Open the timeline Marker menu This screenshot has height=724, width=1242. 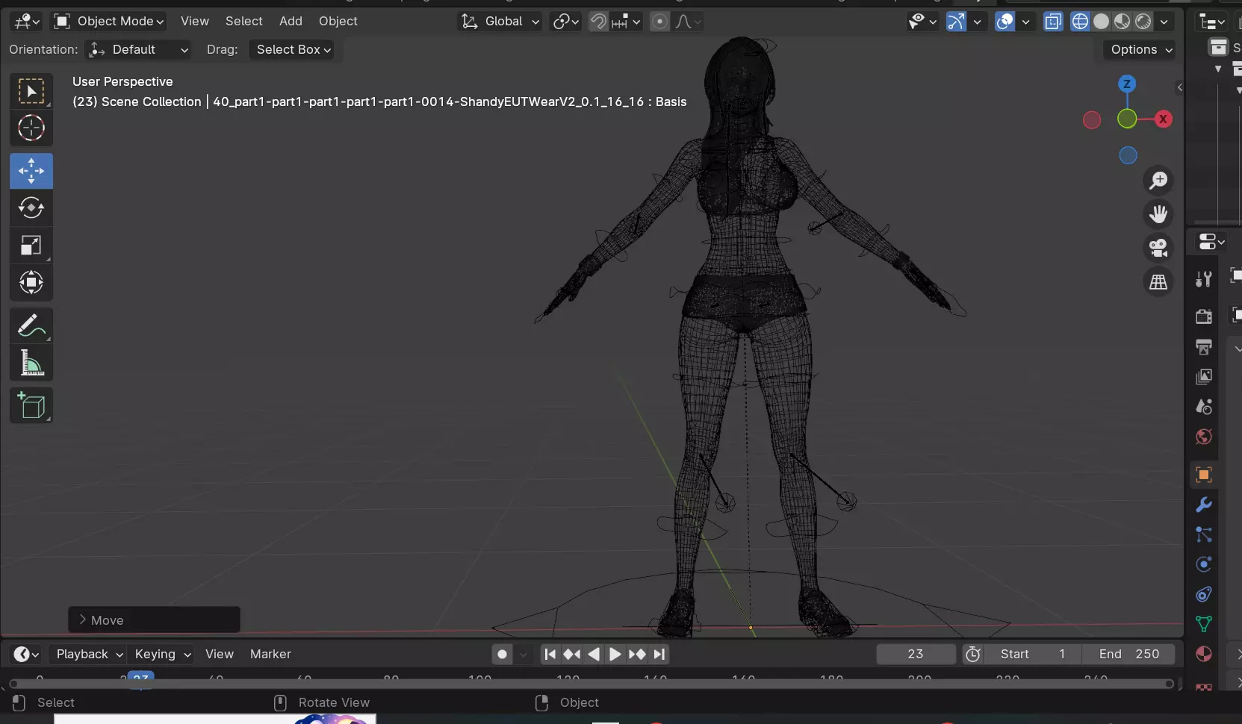pos(270,655)
